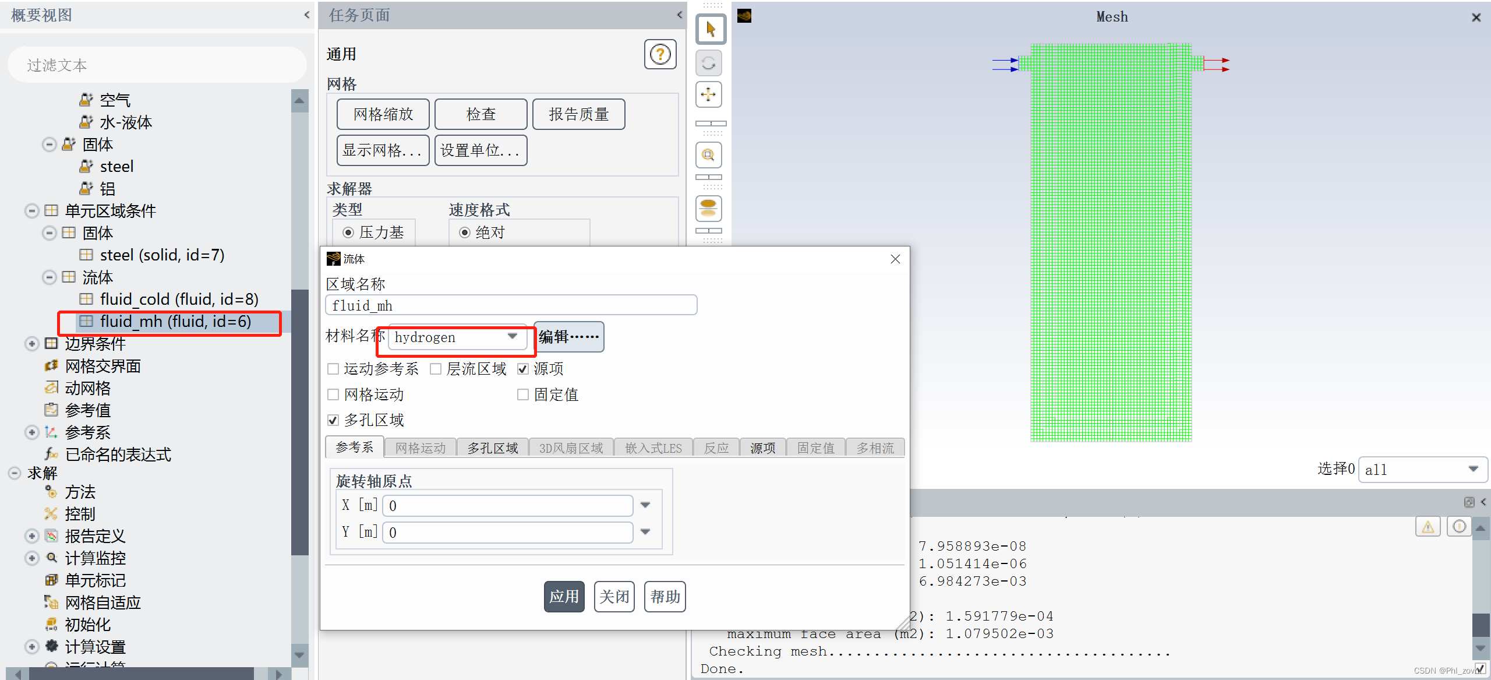Click the rotate view tool icon
This screenshot has height=680, width=1491.
709,63
